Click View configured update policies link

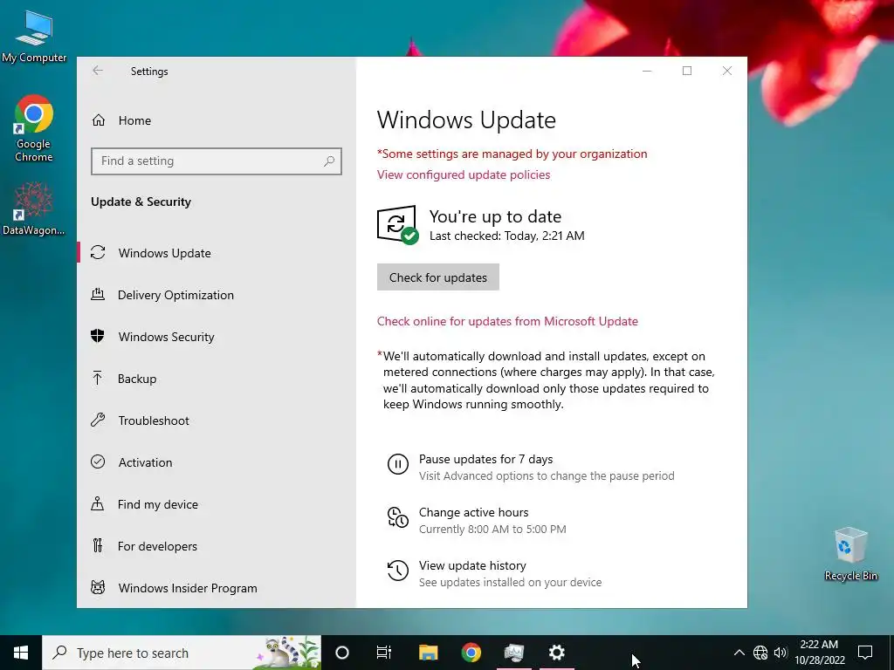point(464,174)
